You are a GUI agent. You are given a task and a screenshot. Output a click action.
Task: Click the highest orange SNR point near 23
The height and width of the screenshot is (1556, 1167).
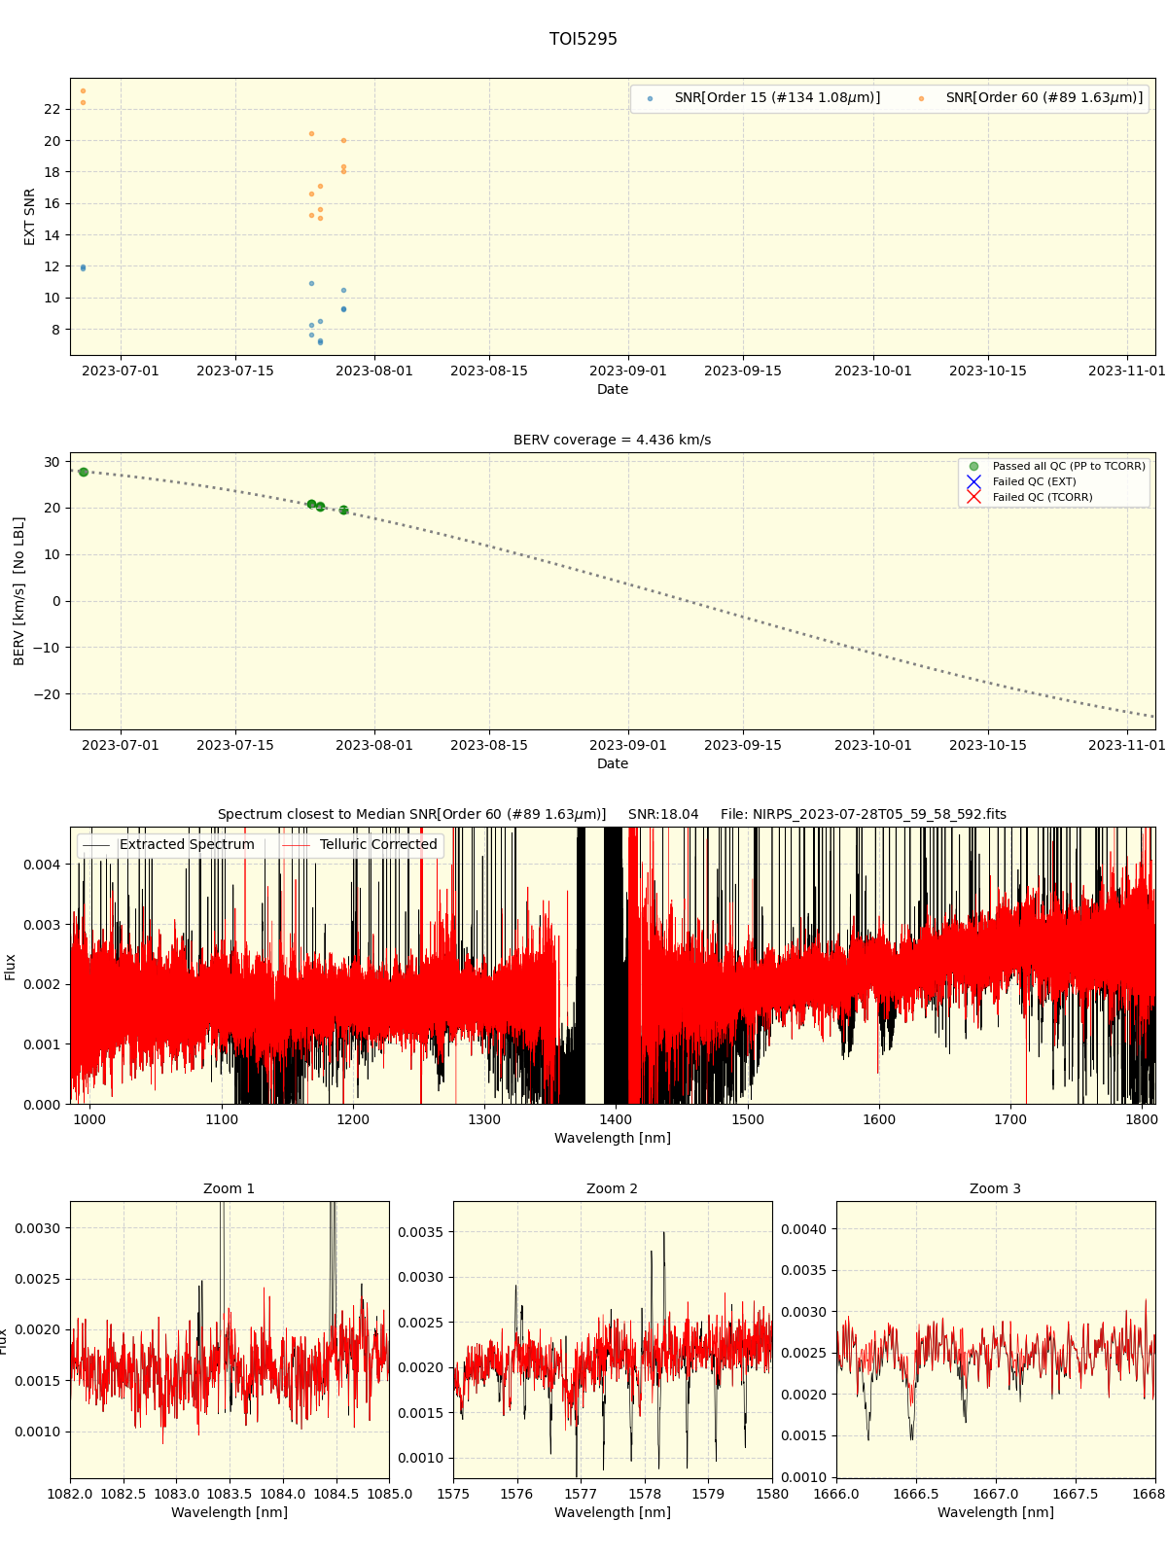point(83,90)
